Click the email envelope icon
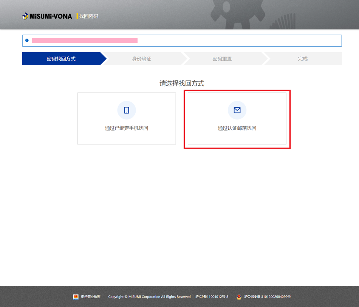 [237, 110]
